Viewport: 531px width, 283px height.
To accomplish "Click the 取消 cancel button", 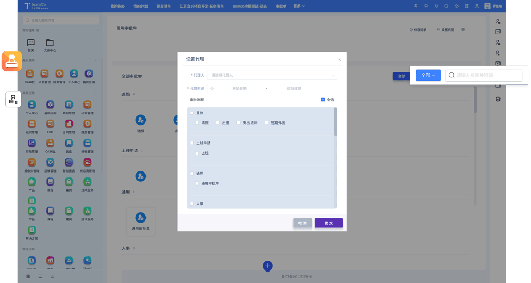I will (302, 223).
